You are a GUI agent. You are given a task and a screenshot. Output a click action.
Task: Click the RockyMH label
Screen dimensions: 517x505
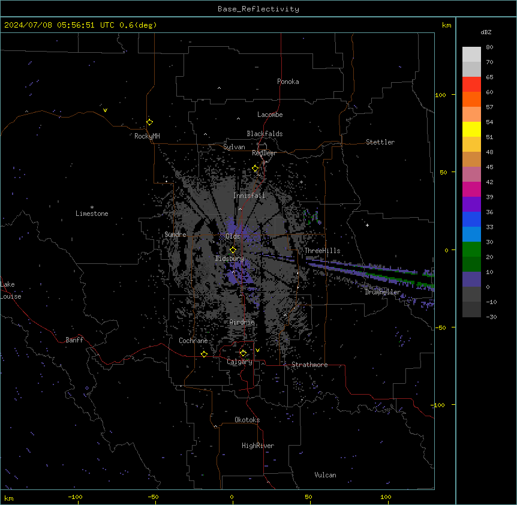(x=147, y=136)
